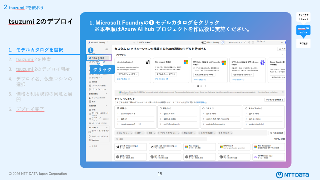Screen dimensions: 320x180
Task: Open ガードレールとコントロール in the sidebar
Action: point(98,114)
